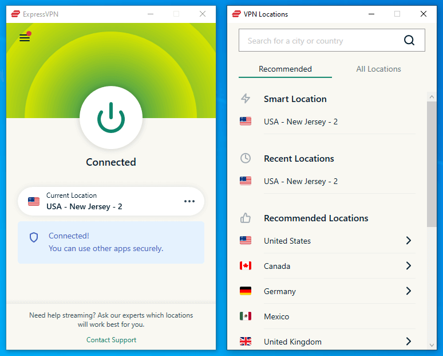Viewport: 443px width, 356px height.
Task: Click the US flag under Smart Location
Action: coord(245,122)
